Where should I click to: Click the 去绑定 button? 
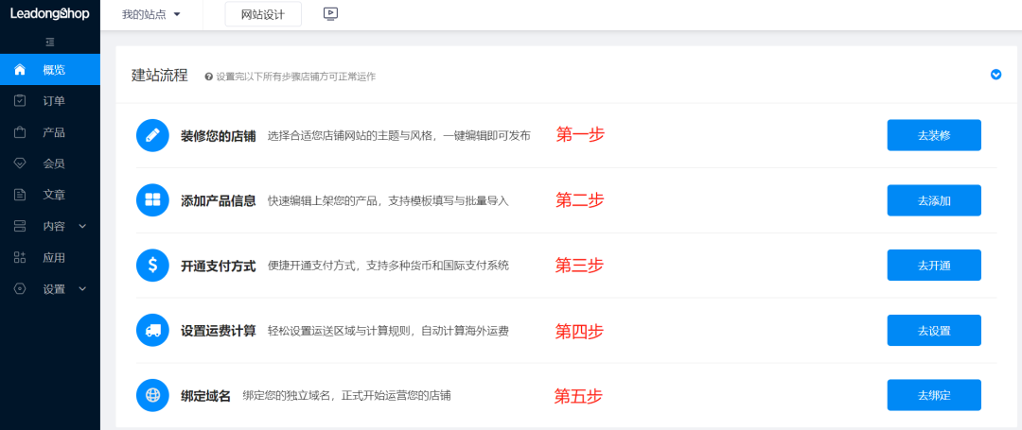coord(933,395)
